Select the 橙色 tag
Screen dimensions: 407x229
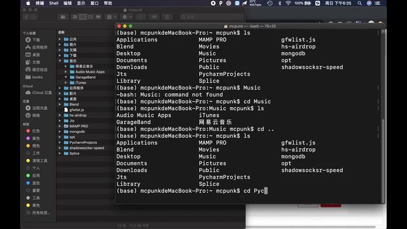(x=32, y=146)
